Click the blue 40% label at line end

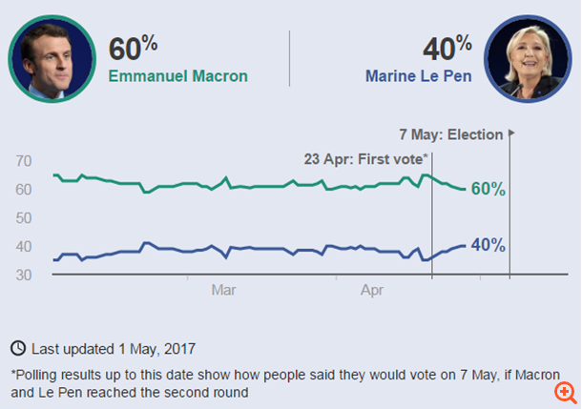(x=488, y=245)
